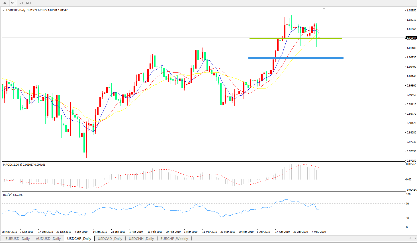Switch to the USDCNH-,Daily chart tab
Viewport: 417px width, 243px height.
(141, 239)
